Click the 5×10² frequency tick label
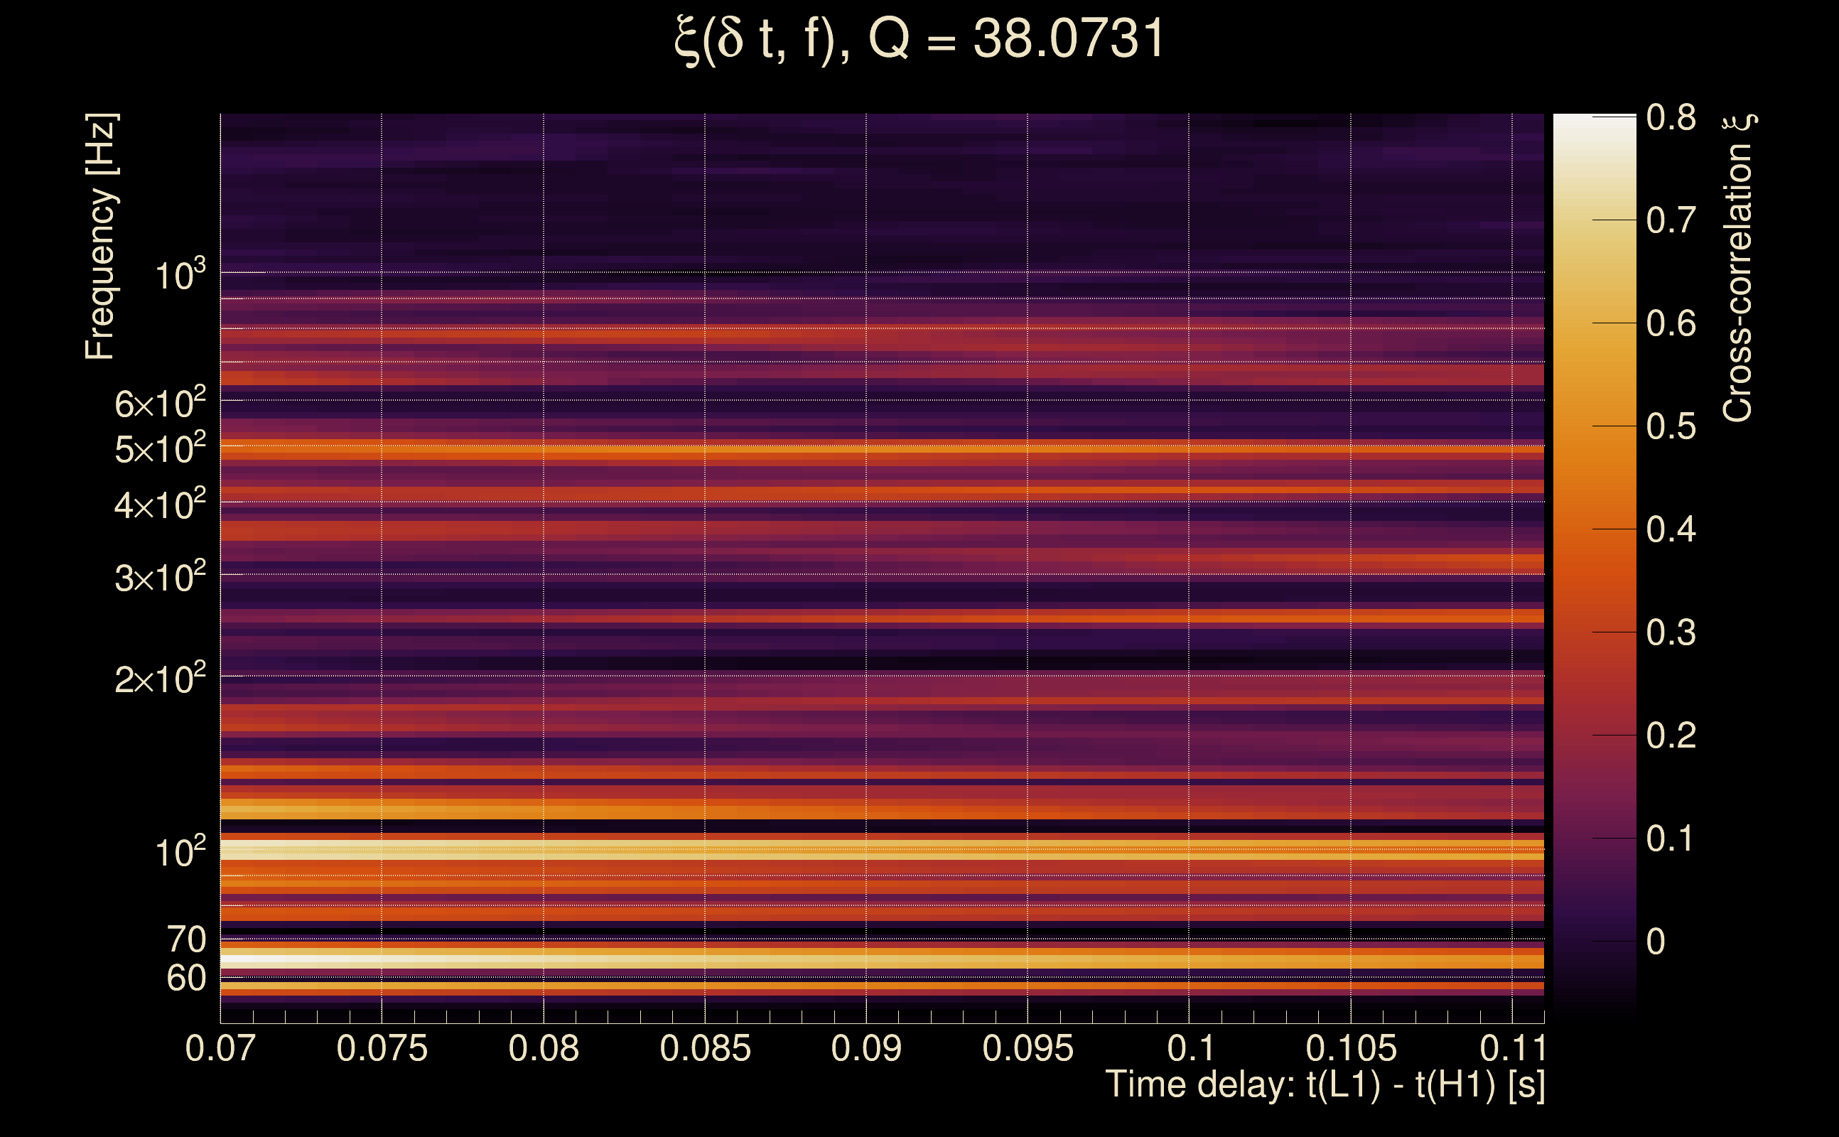1839x1137 pixels. [x=159, y=449]
